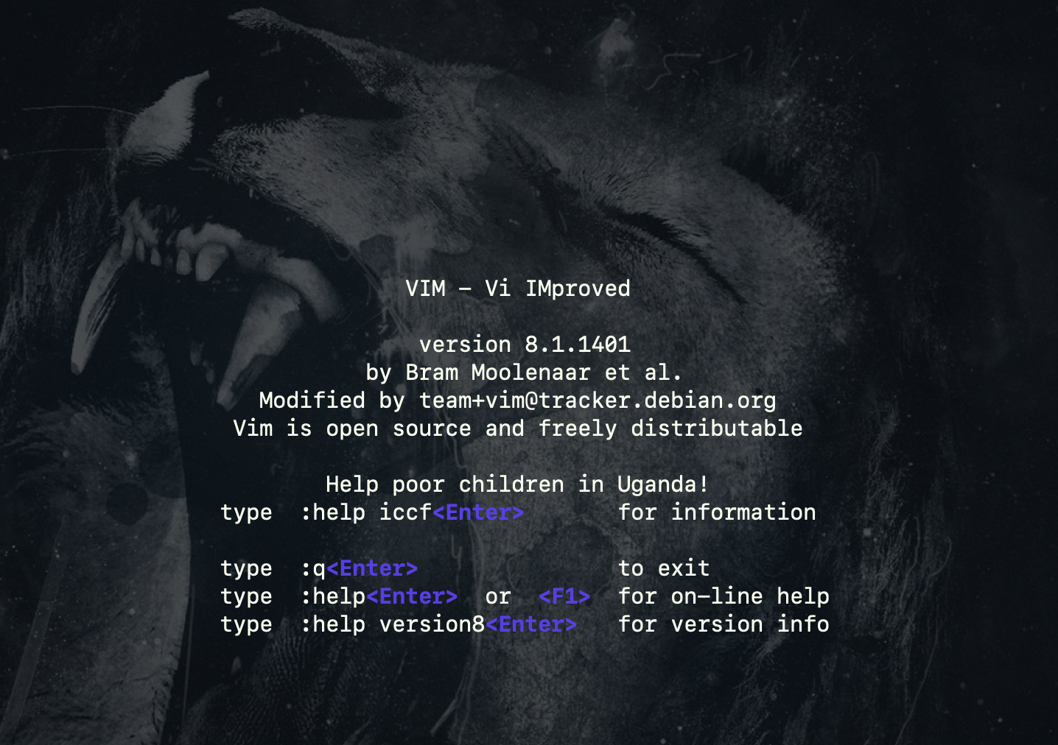
Task: Click the word 'or' between Enter and F1
Action: (498, 597)
